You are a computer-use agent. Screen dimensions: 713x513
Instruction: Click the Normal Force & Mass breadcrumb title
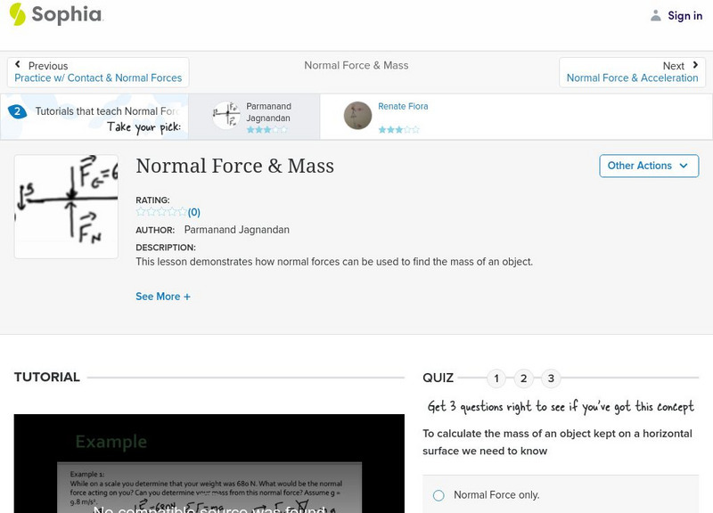[356, 65]
